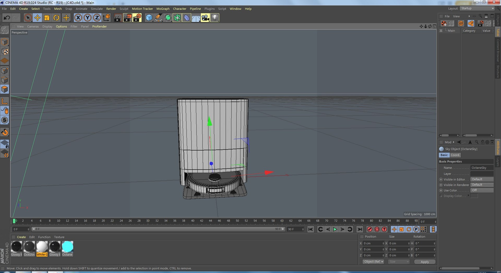Open Visible in Renderer Default dropdown
501x273 pixels.
482,185
